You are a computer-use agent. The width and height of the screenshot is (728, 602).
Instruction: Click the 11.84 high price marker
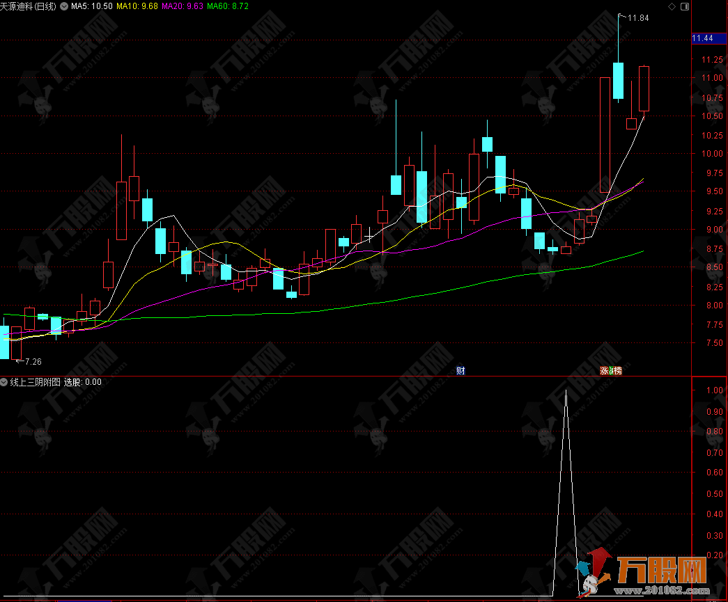[x=638, y=18]
